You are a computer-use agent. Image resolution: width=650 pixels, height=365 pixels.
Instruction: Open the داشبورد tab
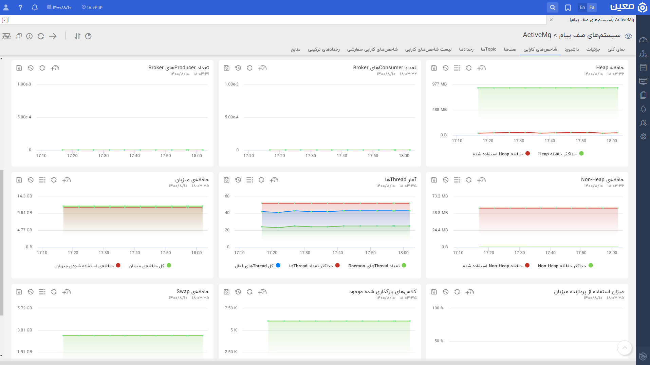(572, 49)
